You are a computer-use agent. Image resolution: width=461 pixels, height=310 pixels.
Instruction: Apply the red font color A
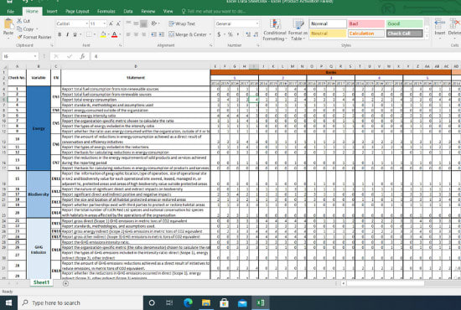pos(115,34)
